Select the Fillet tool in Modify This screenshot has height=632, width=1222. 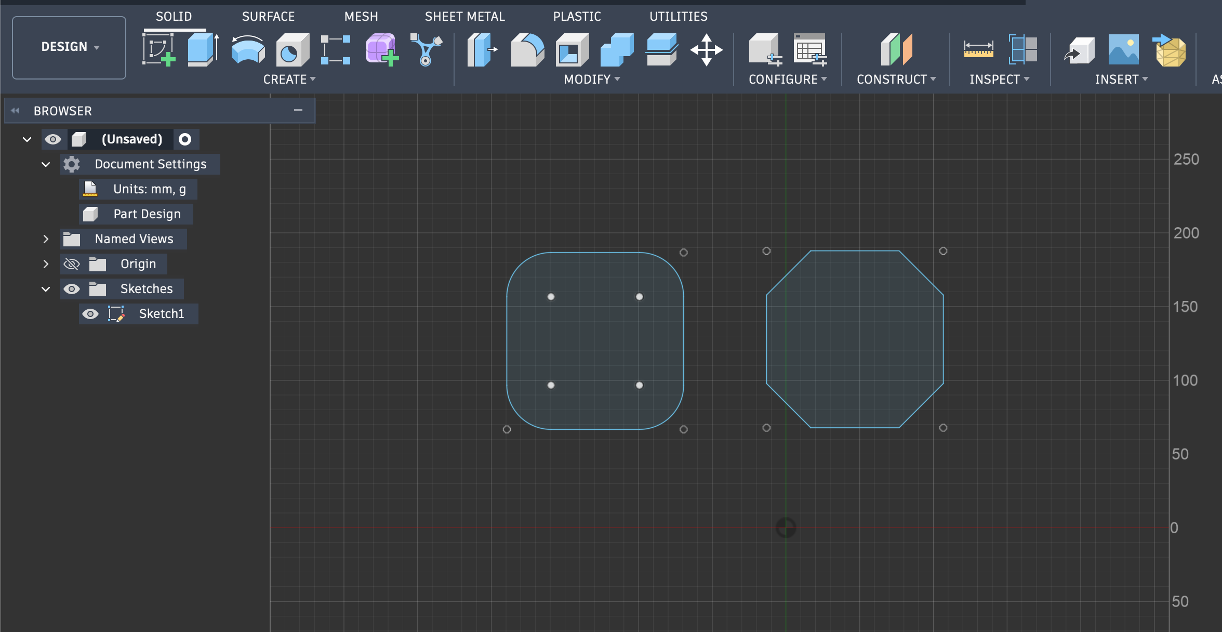[527, 50]
